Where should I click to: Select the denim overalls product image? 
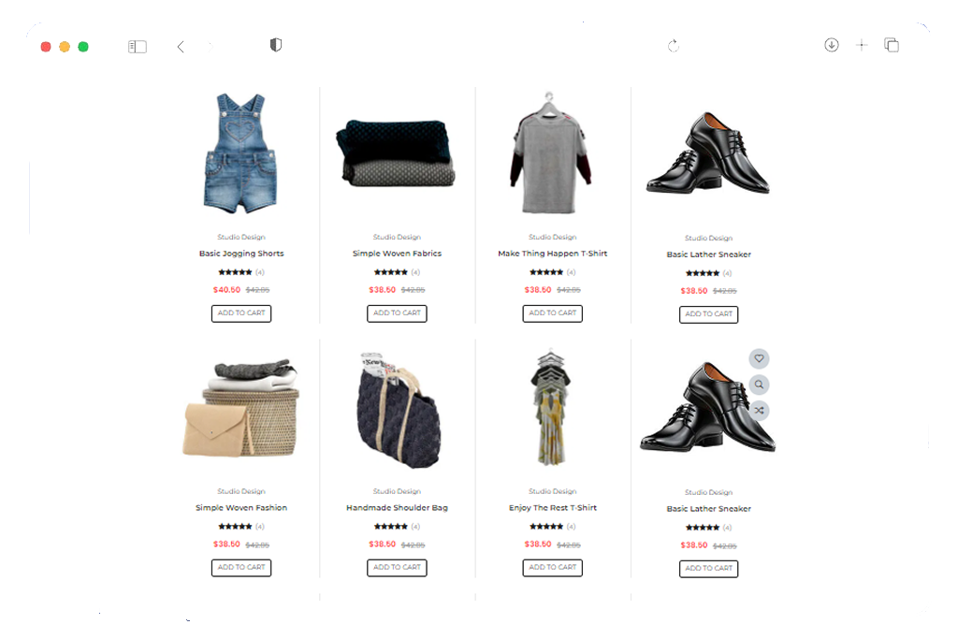tap(241, 152)
